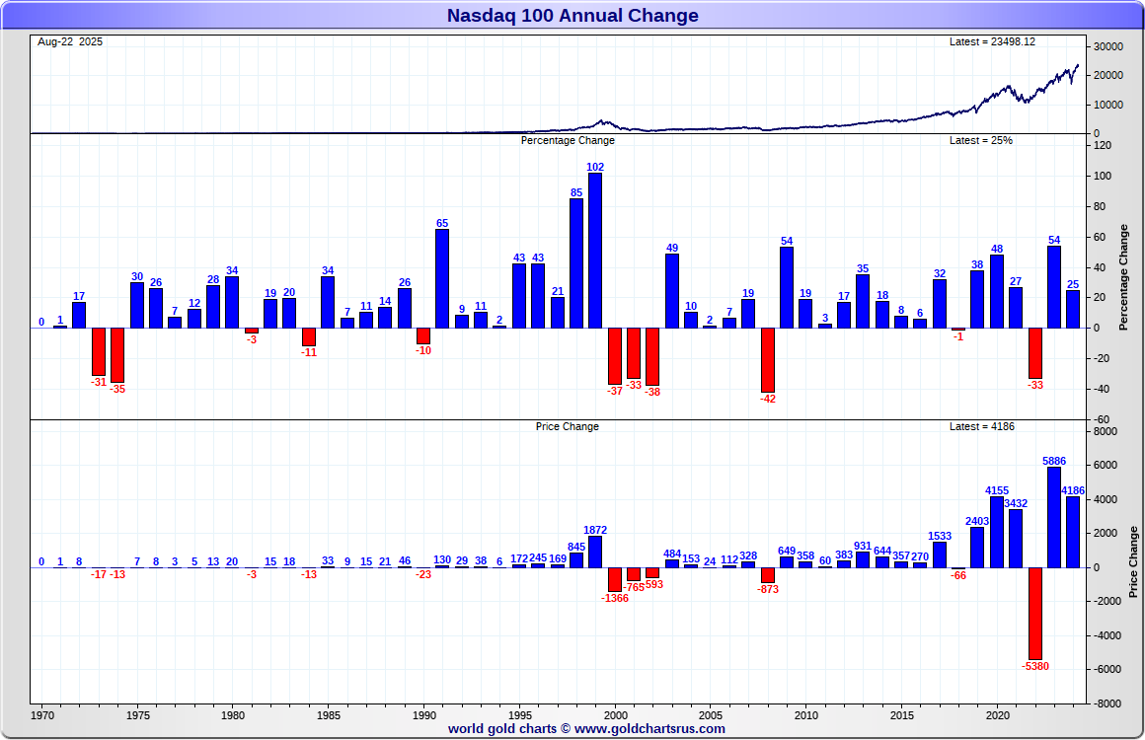
Task: Click the 'Latest = 25%' readout
Action: pyautogui.click(x=981, y=140)
